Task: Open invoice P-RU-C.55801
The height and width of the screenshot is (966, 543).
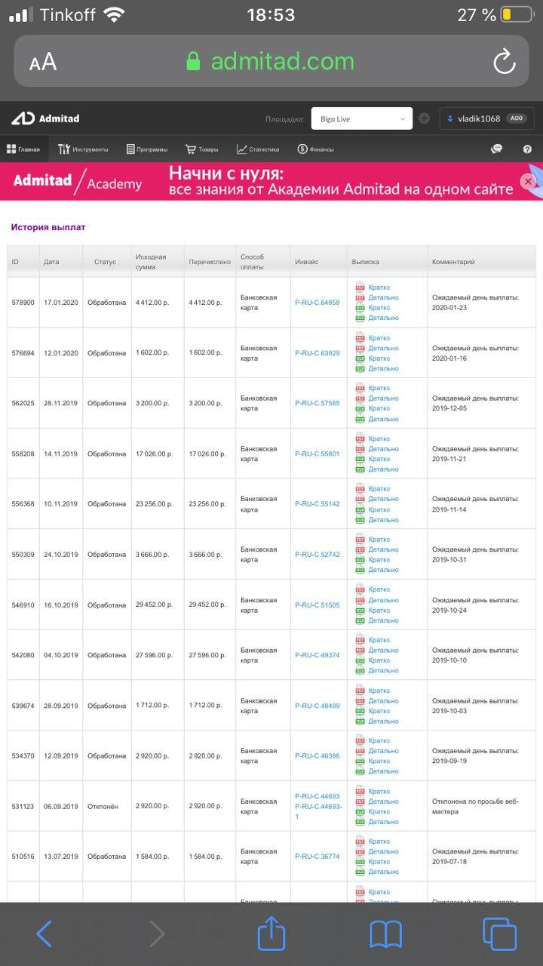Action: click(x=317, y=454)
